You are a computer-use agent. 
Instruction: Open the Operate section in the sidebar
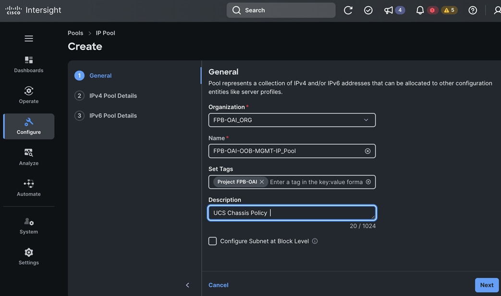[x=29, y=95]
